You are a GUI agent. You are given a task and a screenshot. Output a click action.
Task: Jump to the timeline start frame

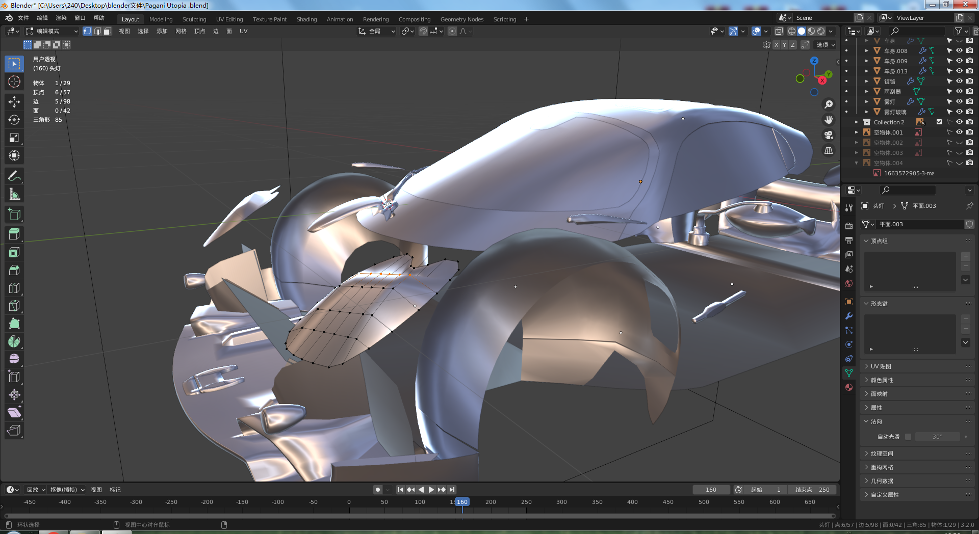400,490
